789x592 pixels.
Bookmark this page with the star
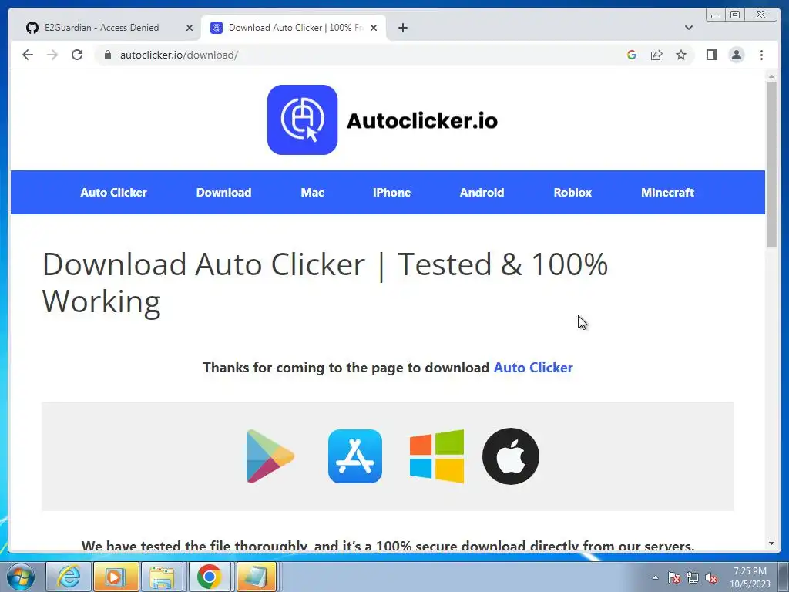tap(681, 55)
